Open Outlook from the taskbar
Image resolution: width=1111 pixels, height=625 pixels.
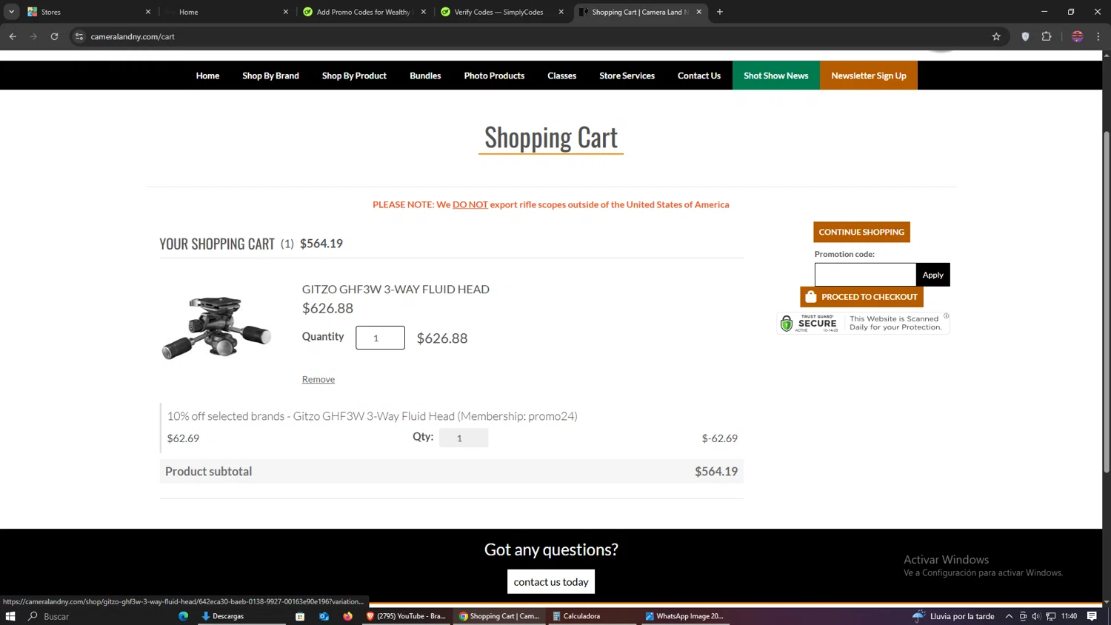pos(324,616)
